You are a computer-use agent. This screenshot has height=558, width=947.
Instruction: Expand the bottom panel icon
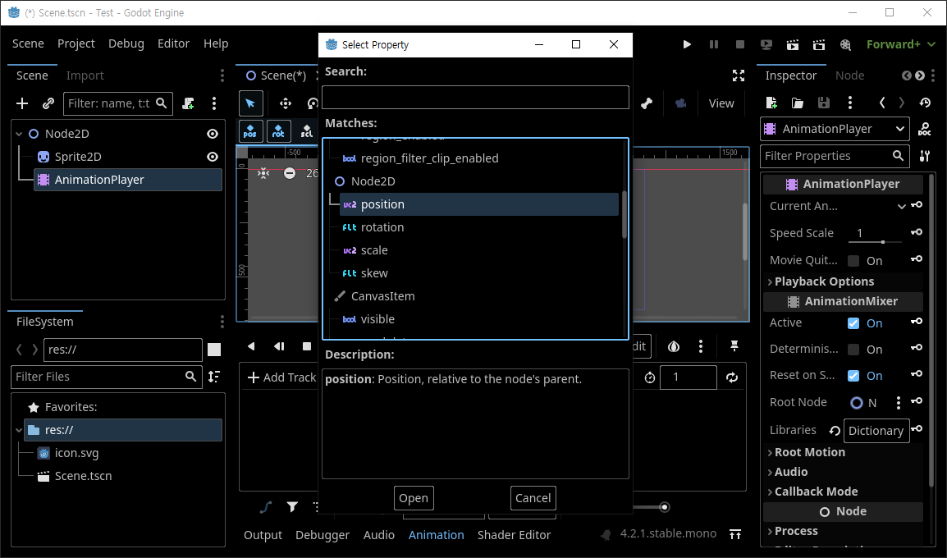click(x=735, y=534)
